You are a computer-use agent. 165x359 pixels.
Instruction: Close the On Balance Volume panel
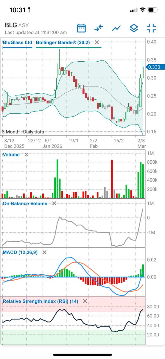point(54,203)
